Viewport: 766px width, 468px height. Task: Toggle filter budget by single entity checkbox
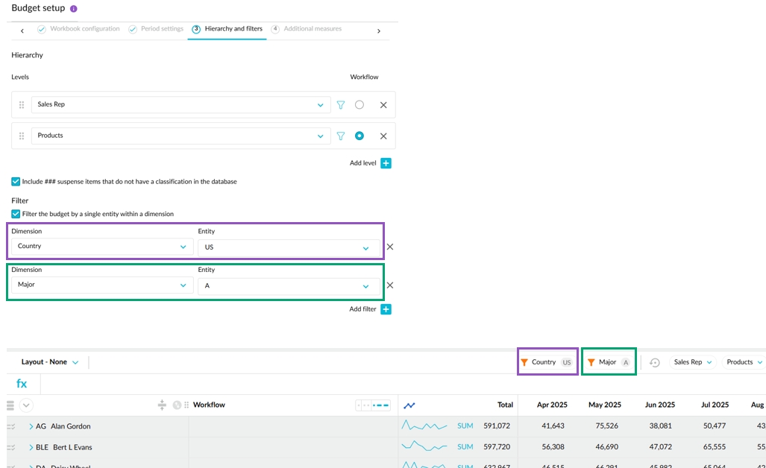pyautogui.click(x=16, y=214)
